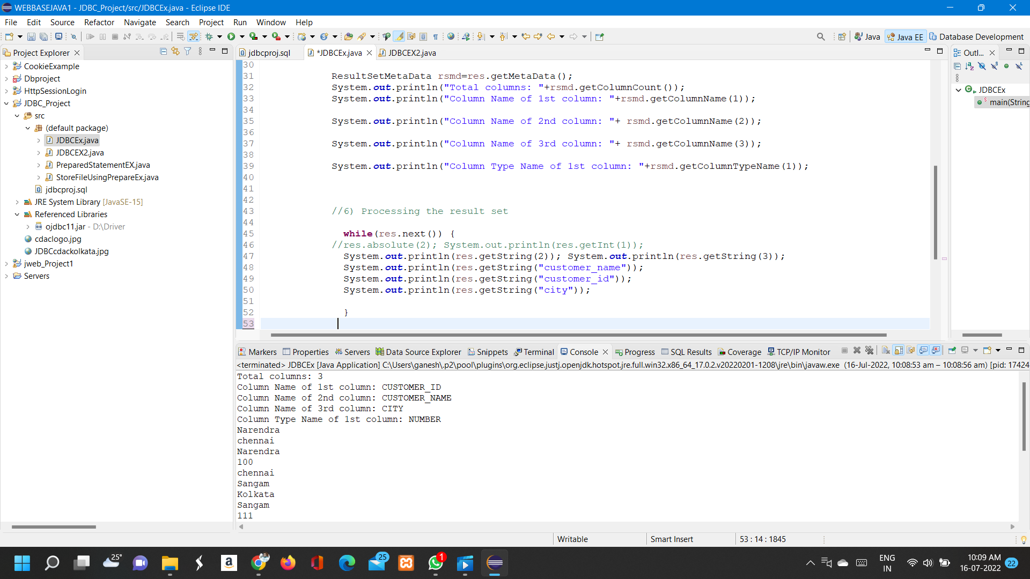The height and width of the screenshot is (579, 1030).
Task: Toggle Show Whitespace Characters pilcrow button
Action: pos(436,36)
